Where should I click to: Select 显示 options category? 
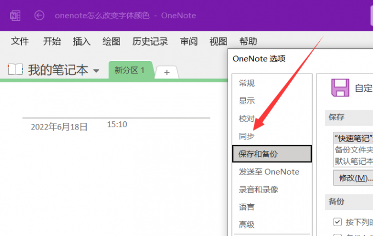247,101
